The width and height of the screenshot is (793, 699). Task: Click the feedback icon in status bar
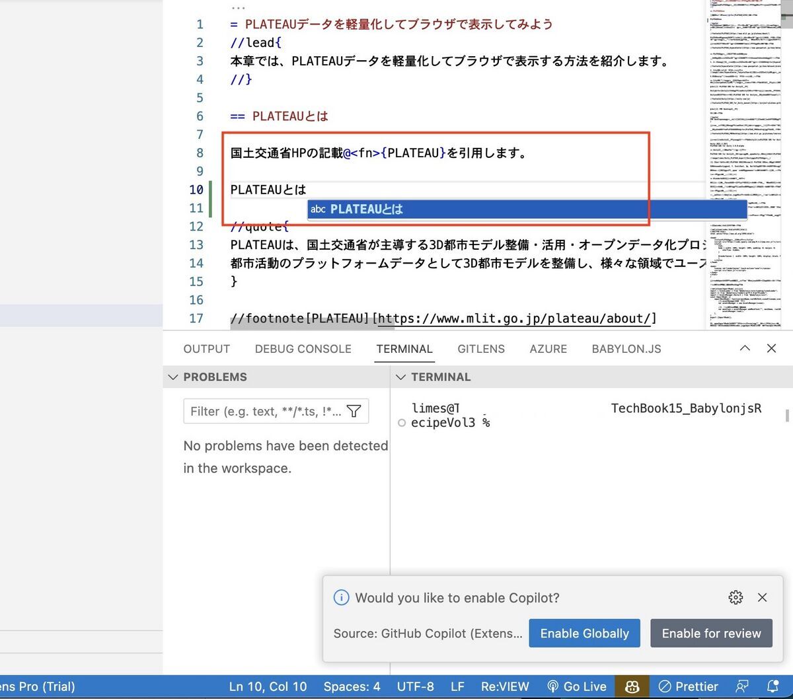coord(743,686)
